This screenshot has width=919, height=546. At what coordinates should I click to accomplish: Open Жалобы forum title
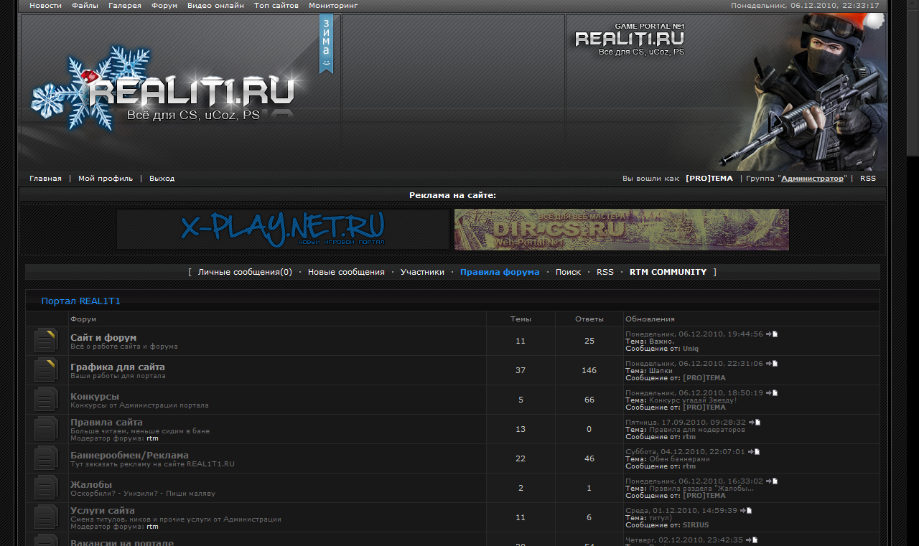[x=91, y=484]
